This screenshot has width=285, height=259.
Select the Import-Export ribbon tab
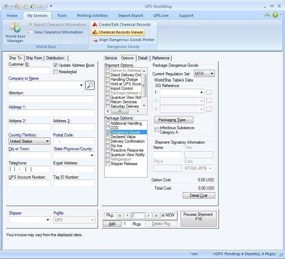tap(131, 16)
